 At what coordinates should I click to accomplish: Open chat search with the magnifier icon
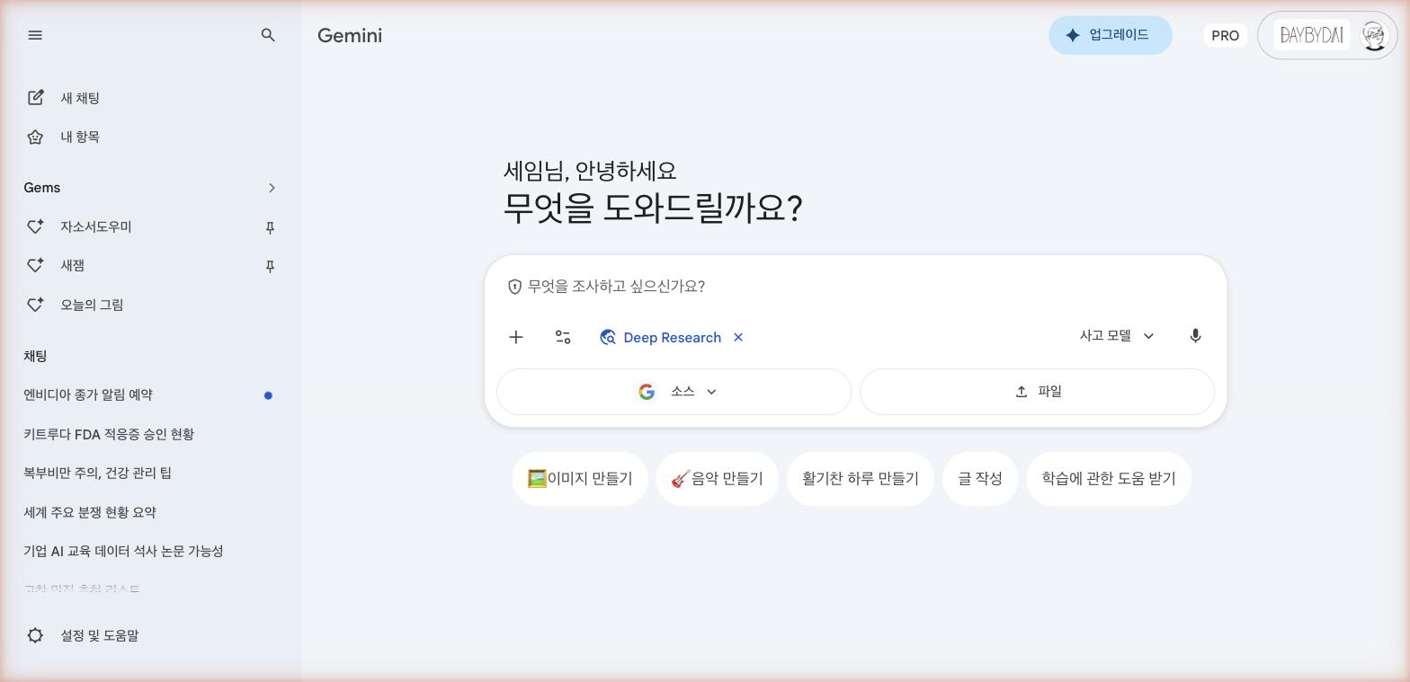[268, 35]
